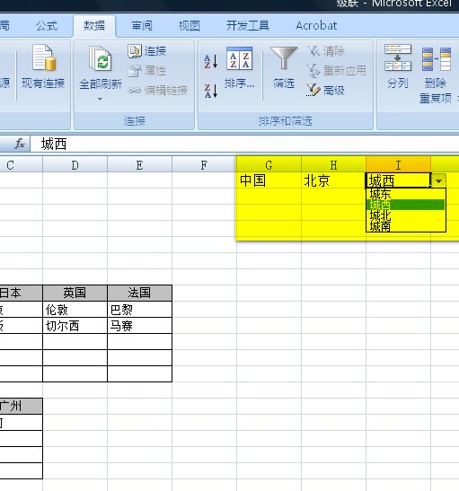The width and height of the screenshot is (459, 491).
Task: Select column C header
Action: point(21,164)
